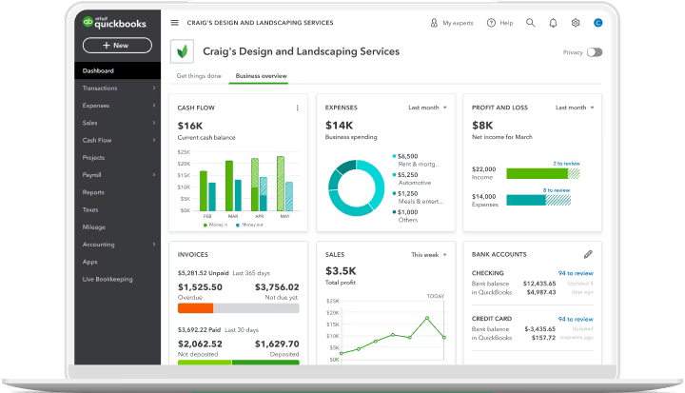Change Profit and Loss Last month period
The height and width of the screenshot is (393, 685).
(x=575, y=108)
